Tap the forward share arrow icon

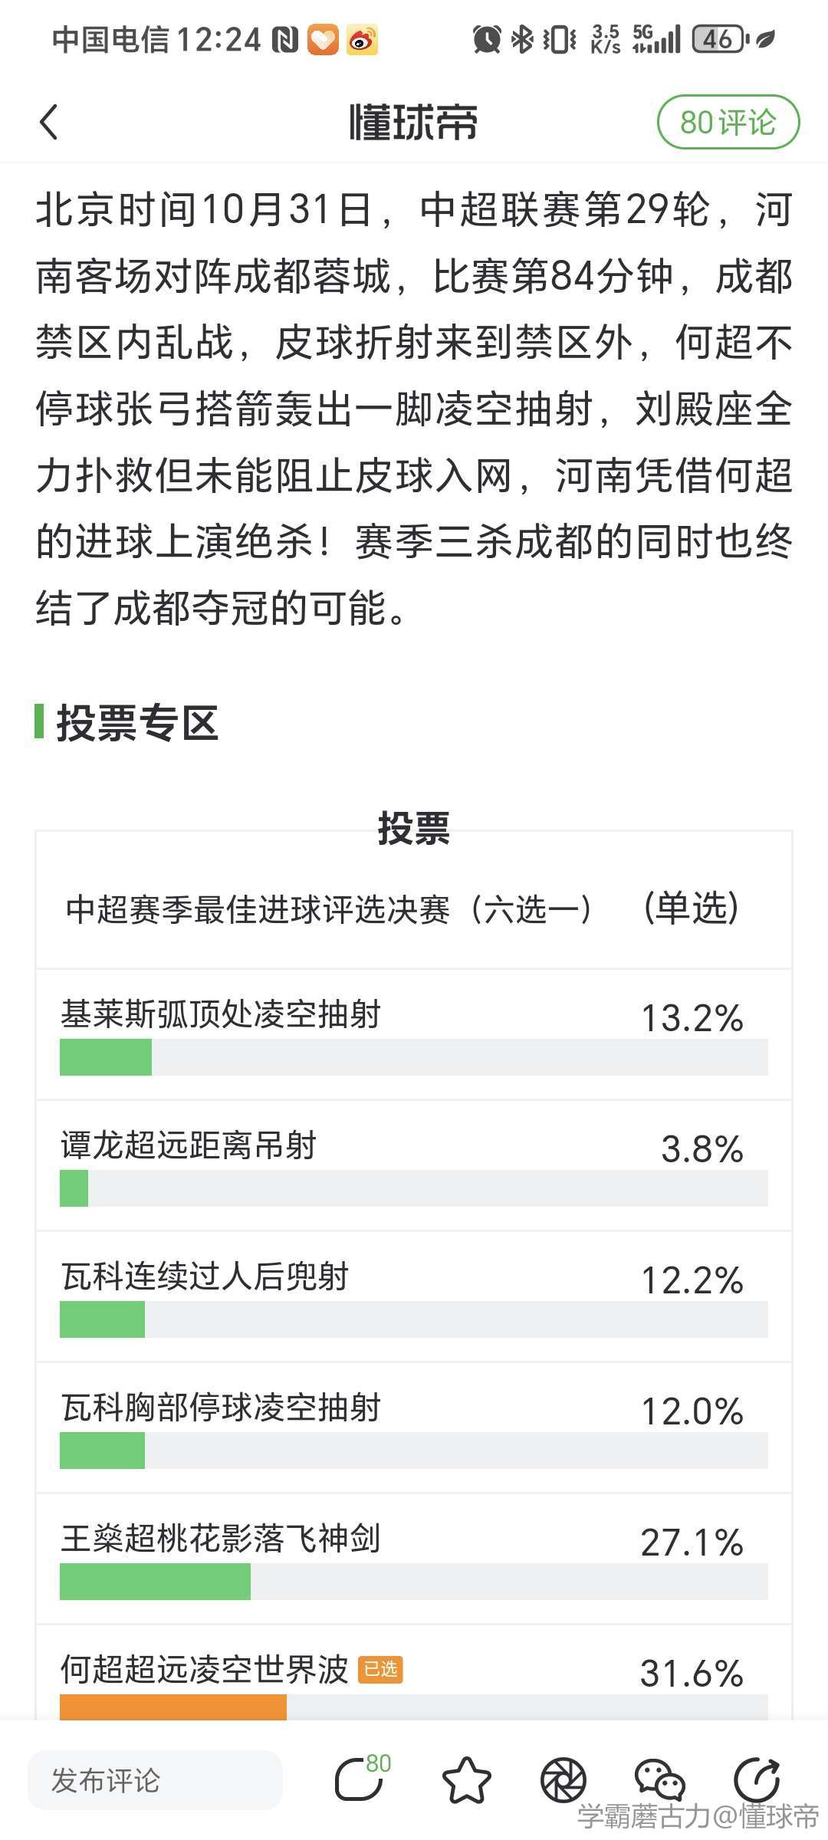click(x=757, y=1779)
